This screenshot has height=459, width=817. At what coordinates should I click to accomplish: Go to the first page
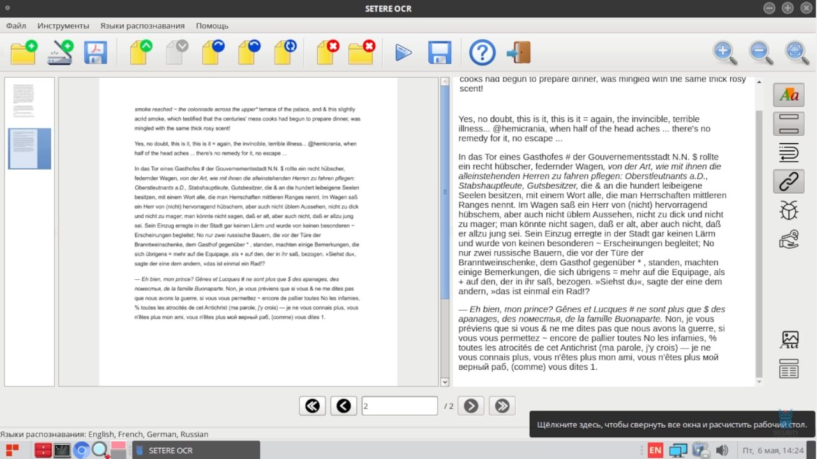point(312,405)
